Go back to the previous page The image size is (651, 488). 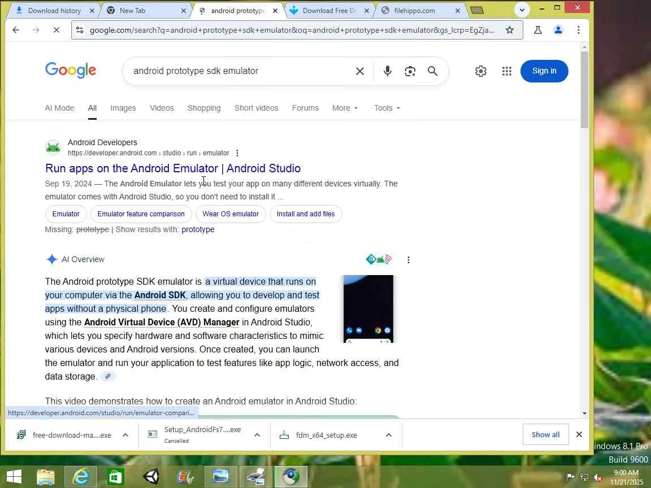click(x=16, y=30)
